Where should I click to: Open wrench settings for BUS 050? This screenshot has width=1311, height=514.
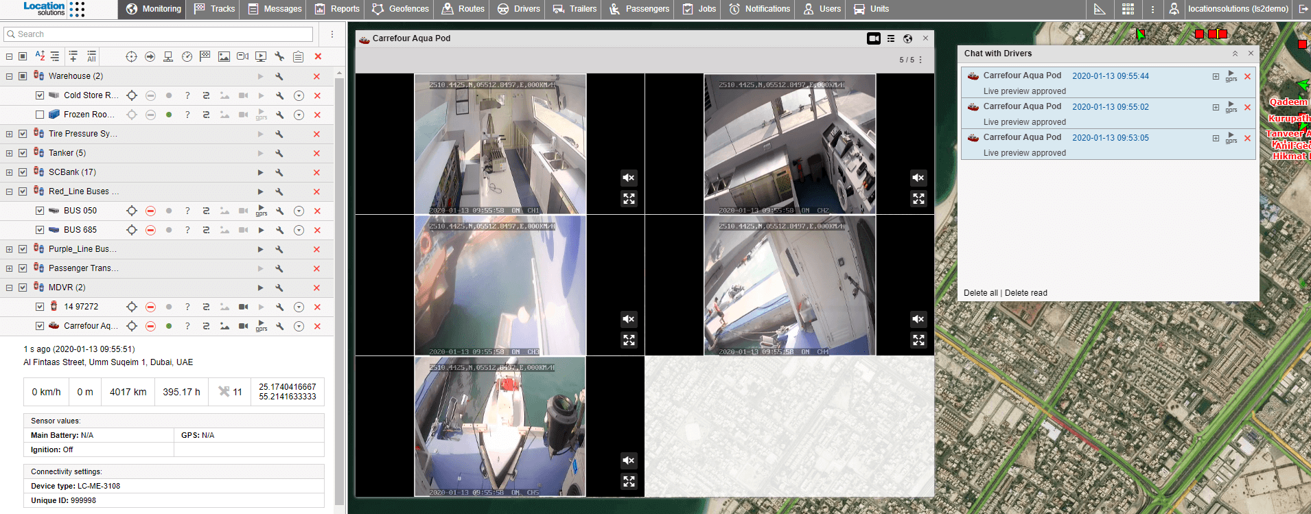pyautogui.click(x=279, y=211)
